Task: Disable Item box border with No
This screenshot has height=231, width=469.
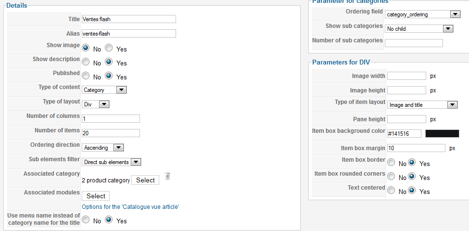Action: point(391,163)
